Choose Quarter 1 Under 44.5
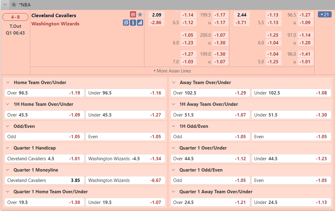The height and width of the screenshot is (211, 335). point(291,159)
